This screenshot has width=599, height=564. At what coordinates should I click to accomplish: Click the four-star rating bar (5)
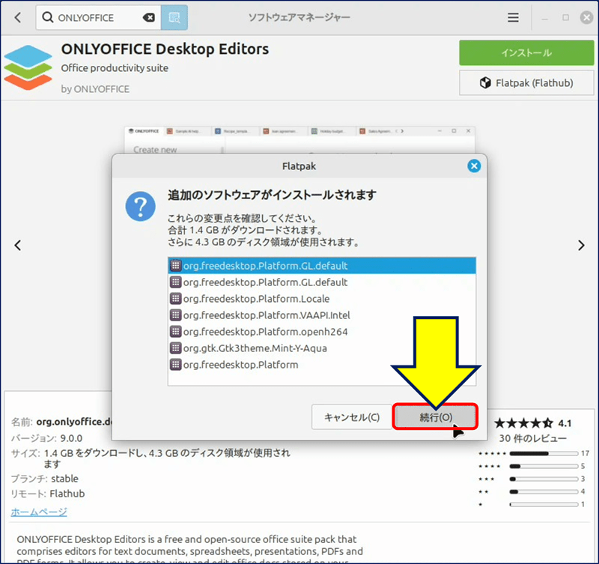pos(544,466)
